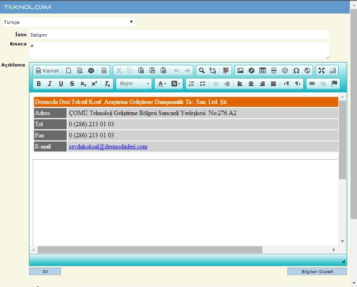Open the text color picker
Viewport: 357px width, 287px height.
(x=162, y=84)
